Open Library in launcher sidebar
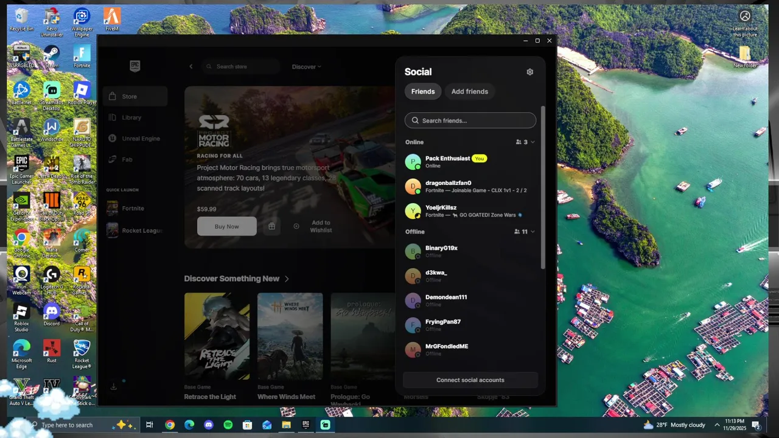This screenshot has width=779, height=438. [x=134, y=117]
